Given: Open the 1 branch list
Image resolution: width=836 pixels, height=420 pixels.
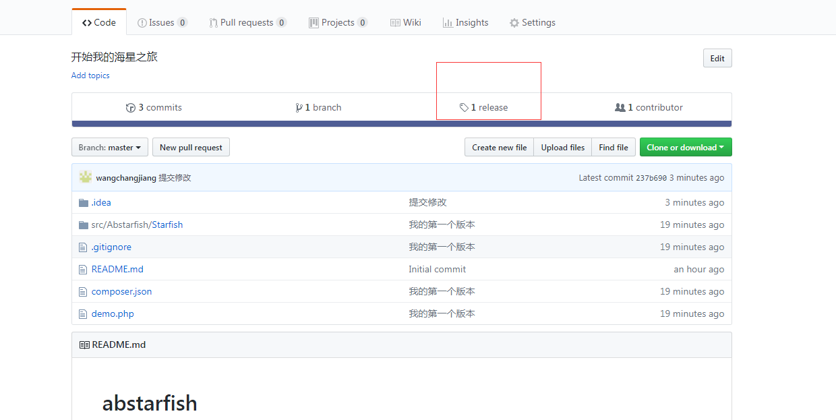Looking at the screenshot, I should (x=318, y=107).
